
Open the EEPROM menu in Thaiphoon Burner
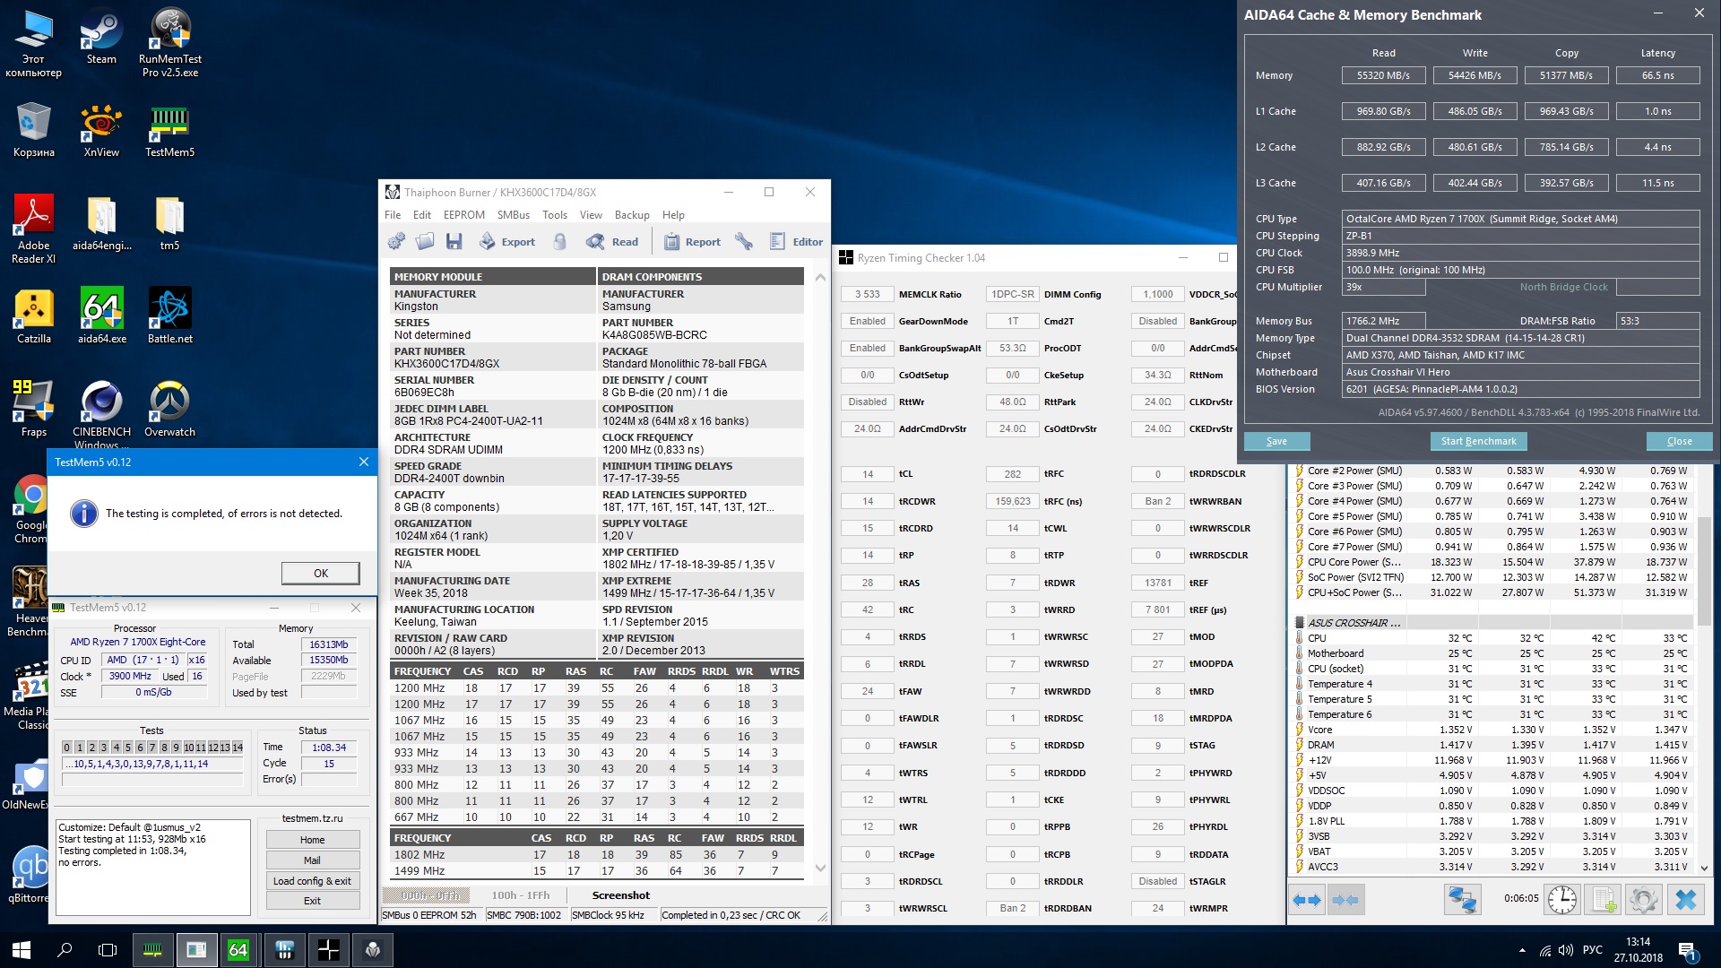(x=463, y=215)
